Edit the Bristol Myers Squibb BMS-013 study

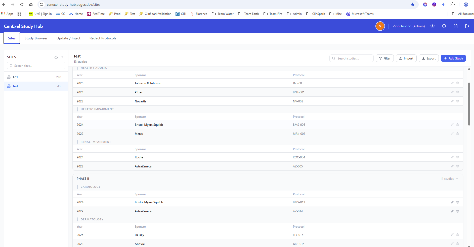coord(452,202)
